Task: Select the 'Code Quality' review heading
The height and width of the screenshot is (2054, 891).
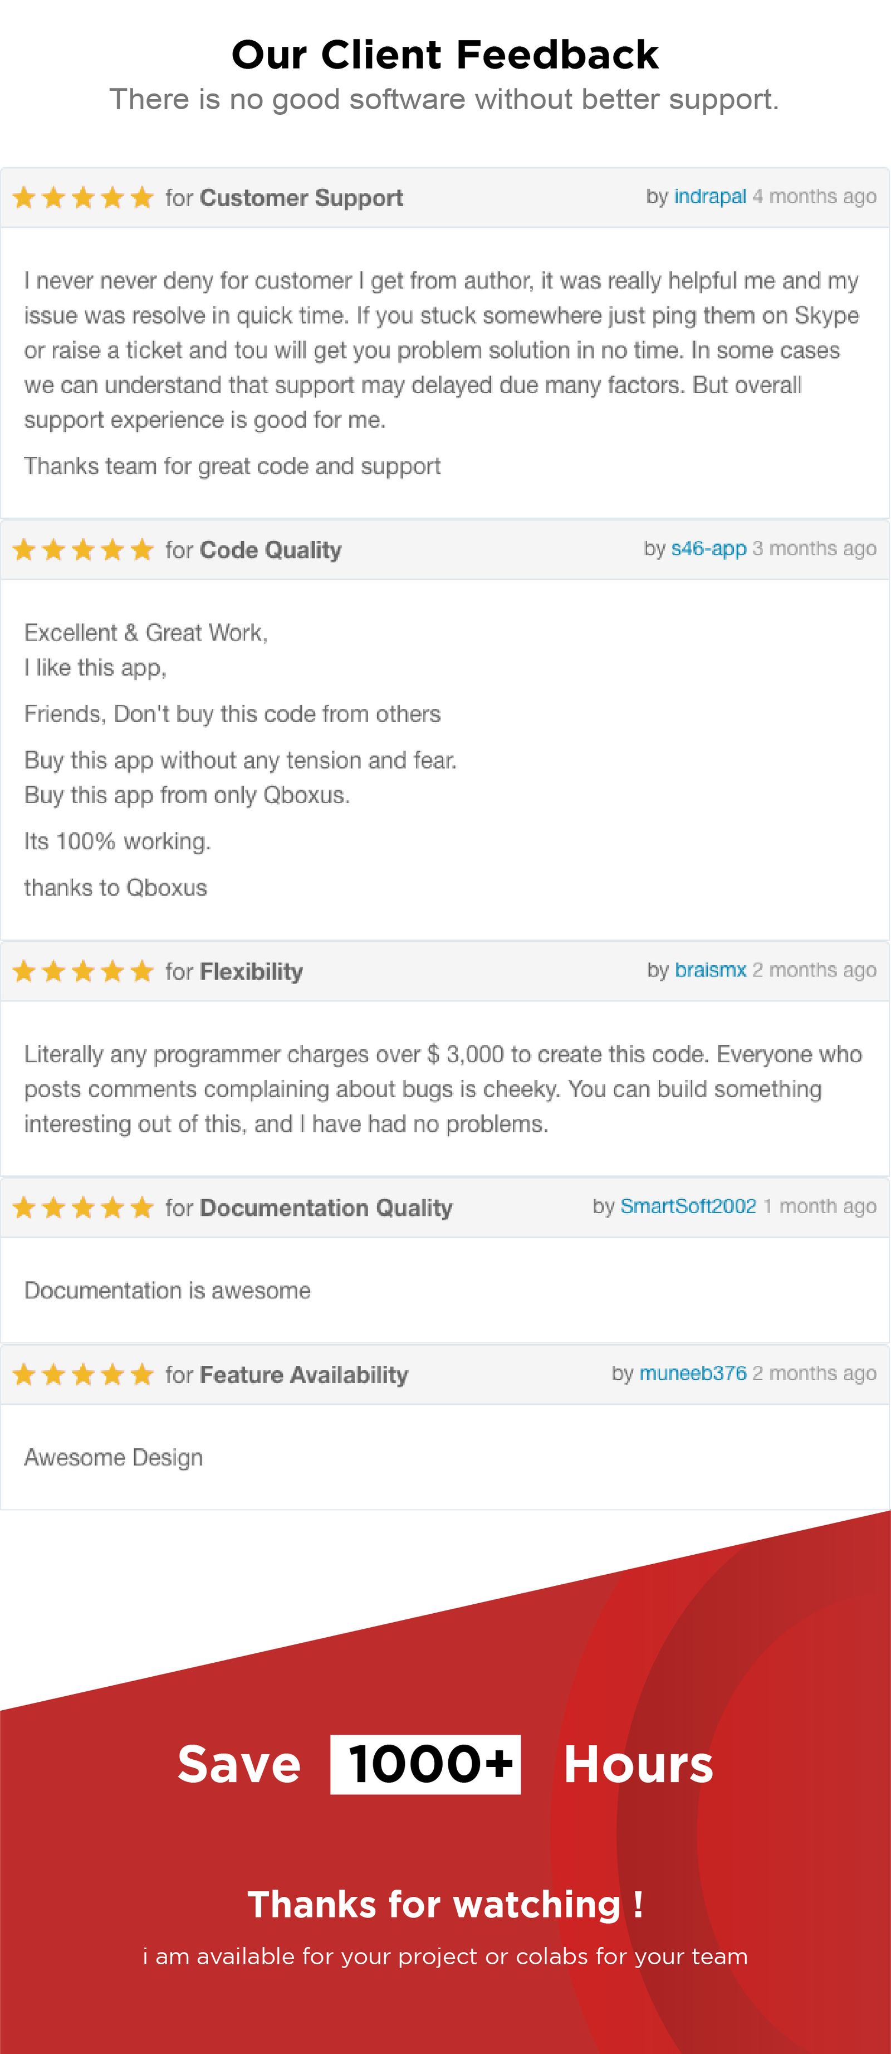Action: (271, 550)
